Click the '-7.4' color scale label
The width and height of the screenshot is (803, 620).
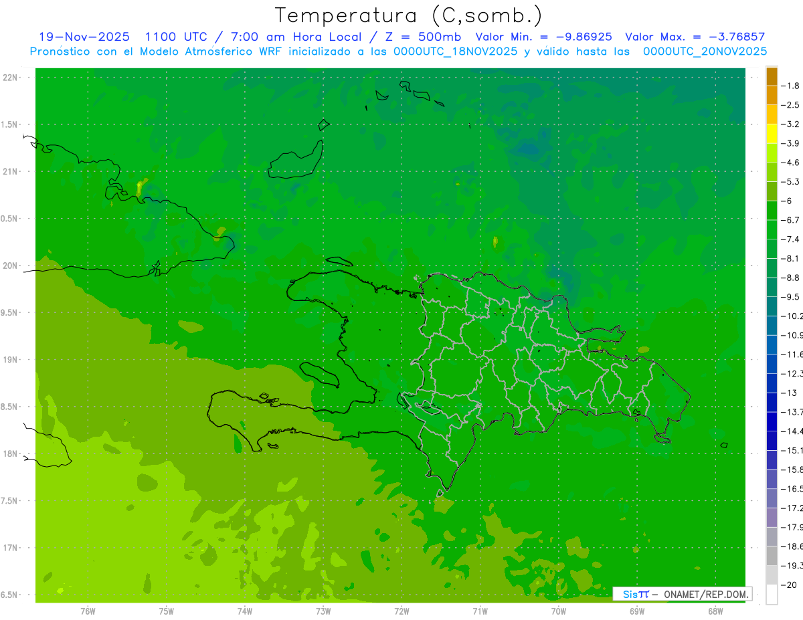[x=790, y=239]
